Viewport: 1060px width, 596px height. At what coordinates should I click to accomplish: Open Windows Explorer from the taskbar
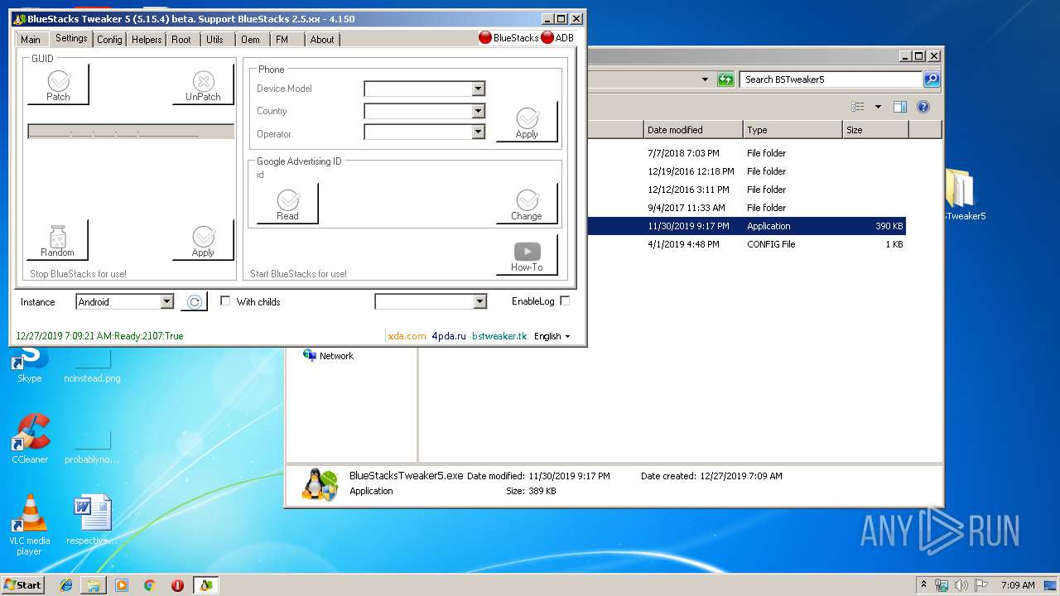click(94, 585)
